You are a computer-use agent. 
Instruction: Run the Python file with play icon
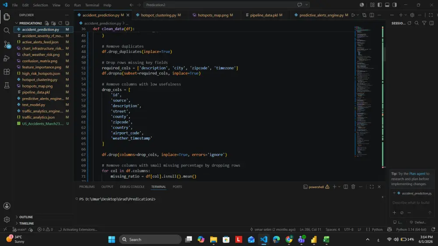353,15
